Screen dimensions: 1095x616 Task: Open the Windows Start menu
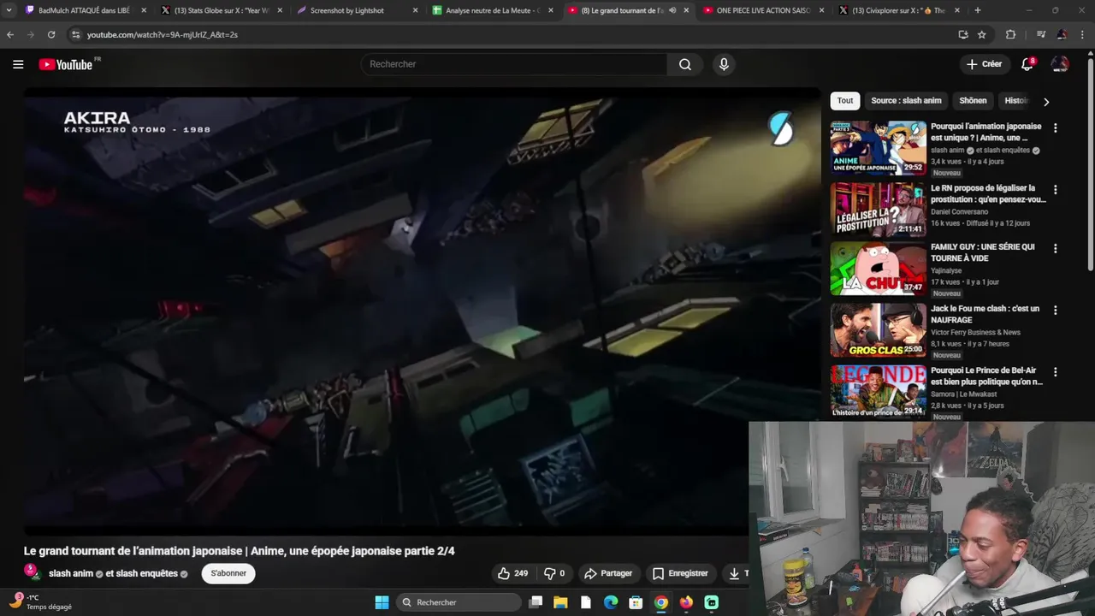pyautogui.click(x=382, y=602)
